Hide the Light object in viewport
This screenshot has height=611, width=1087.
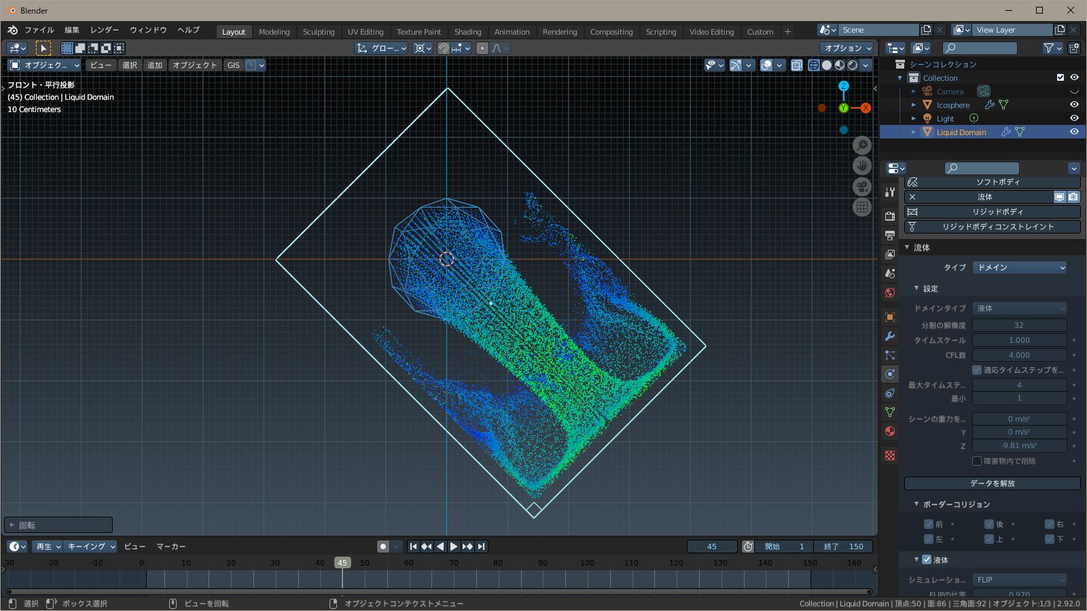point(1074,118)
